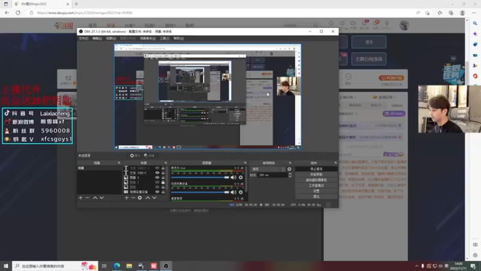
Task: Click the 开始录制 button
Action: (316, 175)
